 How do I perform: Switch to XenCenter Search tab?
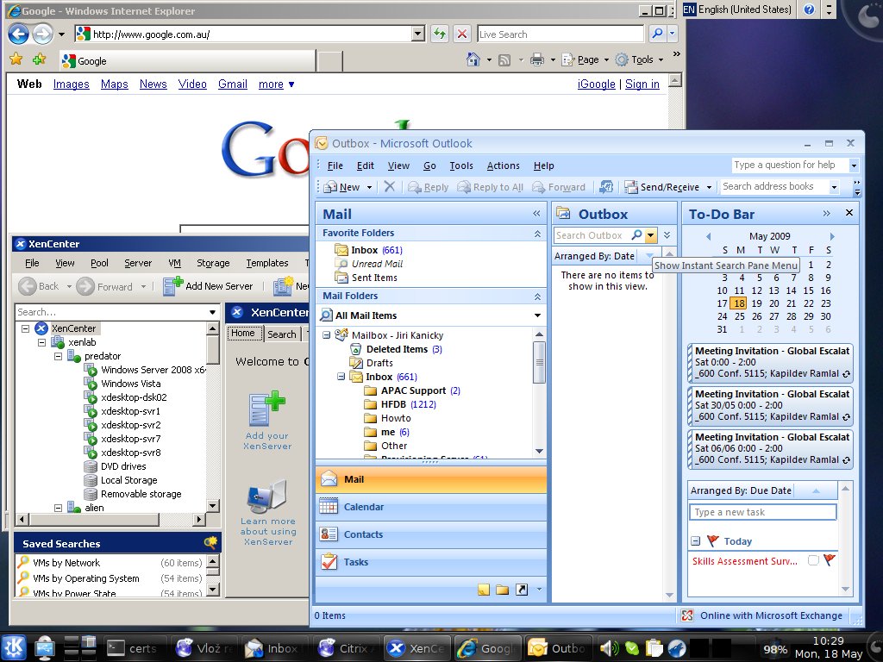(x=282, y=334)
